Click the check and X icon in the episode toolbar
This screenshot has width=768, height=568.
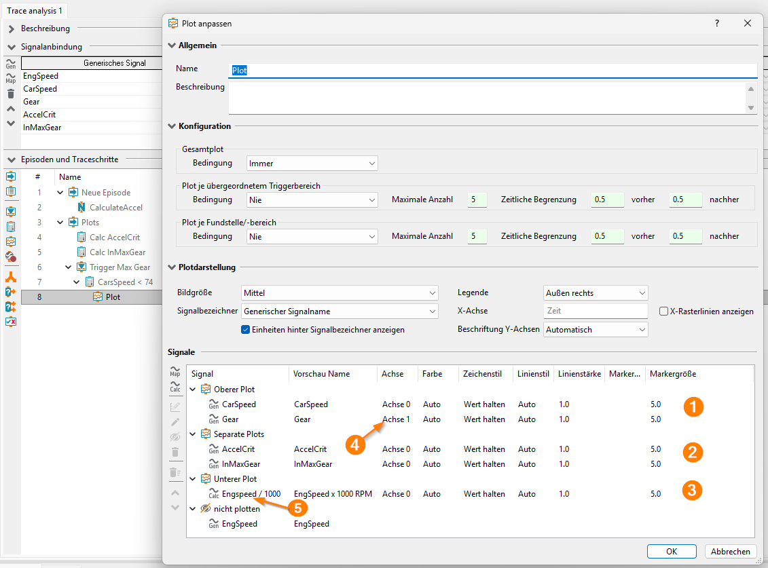click(x=11, y=322)
